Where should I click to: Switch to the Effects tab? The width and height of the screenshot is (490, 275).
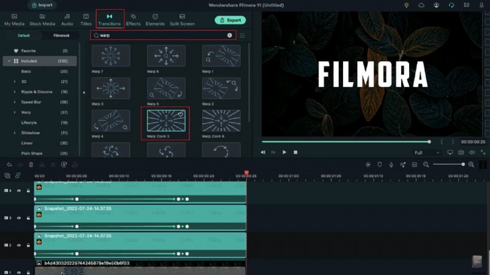134,20
